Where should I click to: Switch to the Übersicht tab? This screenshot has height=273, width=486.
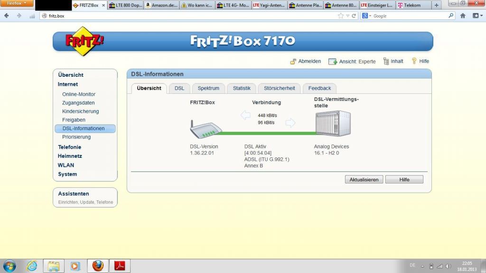(x=149, y=88)
